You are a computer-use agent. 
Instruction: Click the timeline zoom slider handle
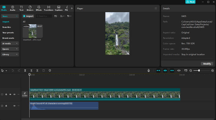[199, 70]
